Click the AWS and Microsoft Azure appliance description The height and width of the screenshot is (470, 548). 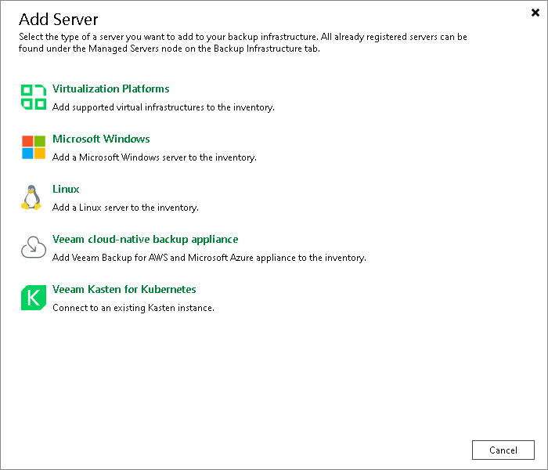[209, 258]
